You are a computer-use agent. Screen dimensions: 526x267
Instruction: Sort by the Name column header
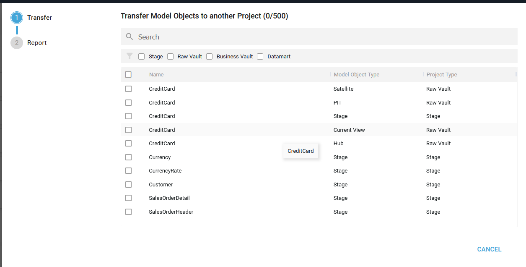coord(156,75)
